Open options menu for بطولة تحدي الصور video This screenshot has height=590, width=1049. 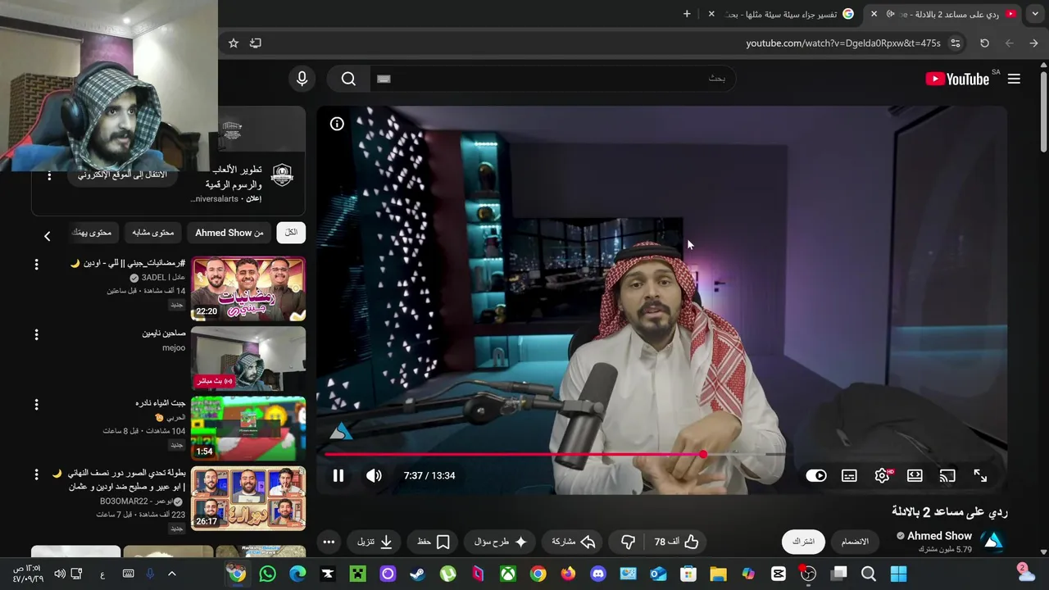[x=36, y=474]
